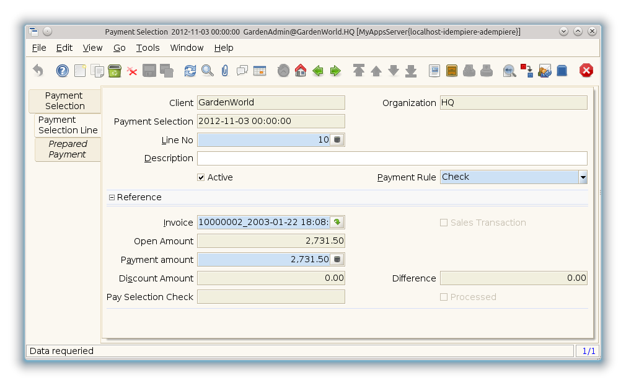This screenshot has width=626, height=385.
Task: Open calculator for Payment amount field
Action: pyautogui.click(x=337, y=260)
